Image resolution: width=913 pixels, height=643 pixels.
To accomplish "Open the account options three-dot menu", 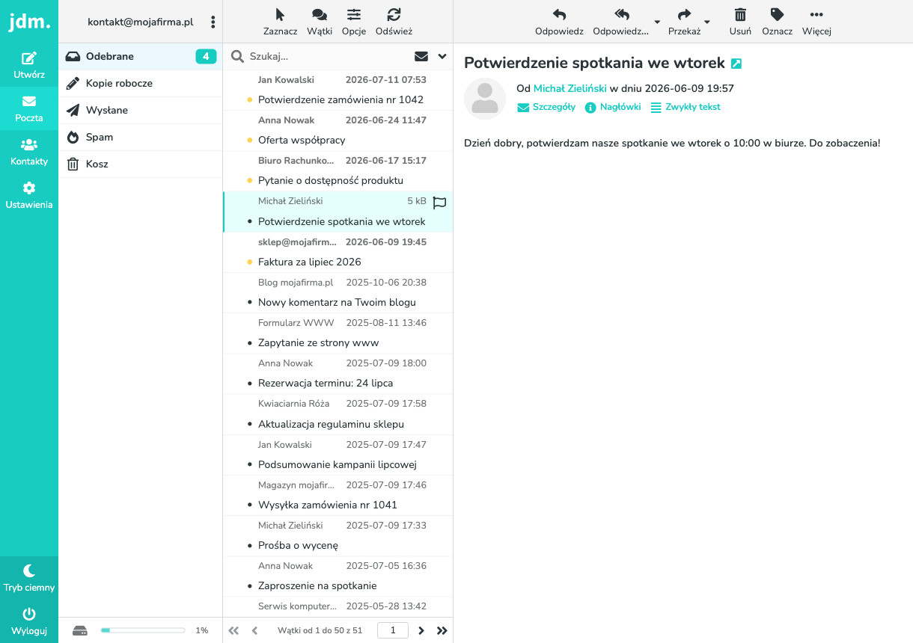I will point(213,22).
